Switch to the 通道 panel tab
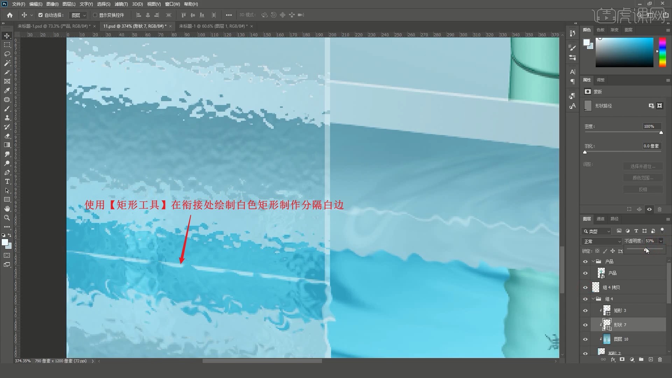 [600, 219]
